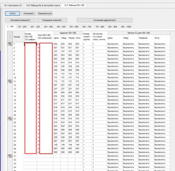Open CLI Ночь Выключить dropdown in row 14

coord(162,93)
